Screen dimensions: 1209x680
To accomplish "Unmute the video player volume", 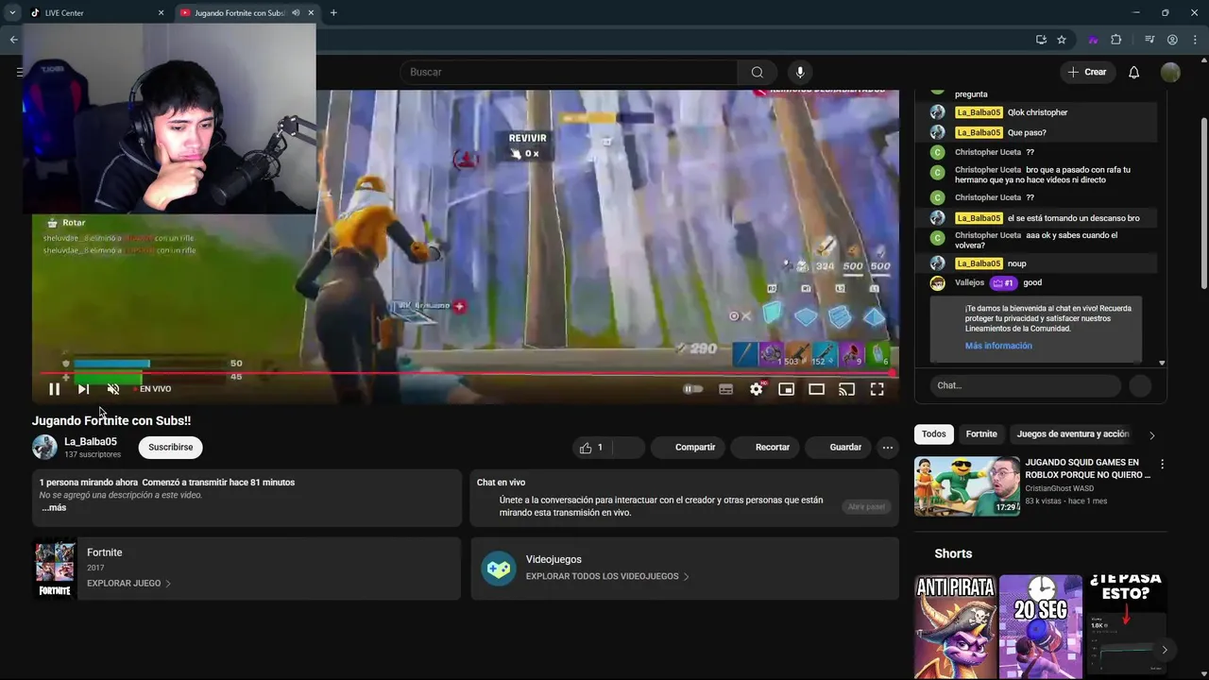I will [x=113, y=389].
